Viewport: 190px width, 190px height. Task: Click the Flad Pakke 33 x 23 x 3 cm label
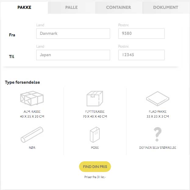(x=157, y=114)
